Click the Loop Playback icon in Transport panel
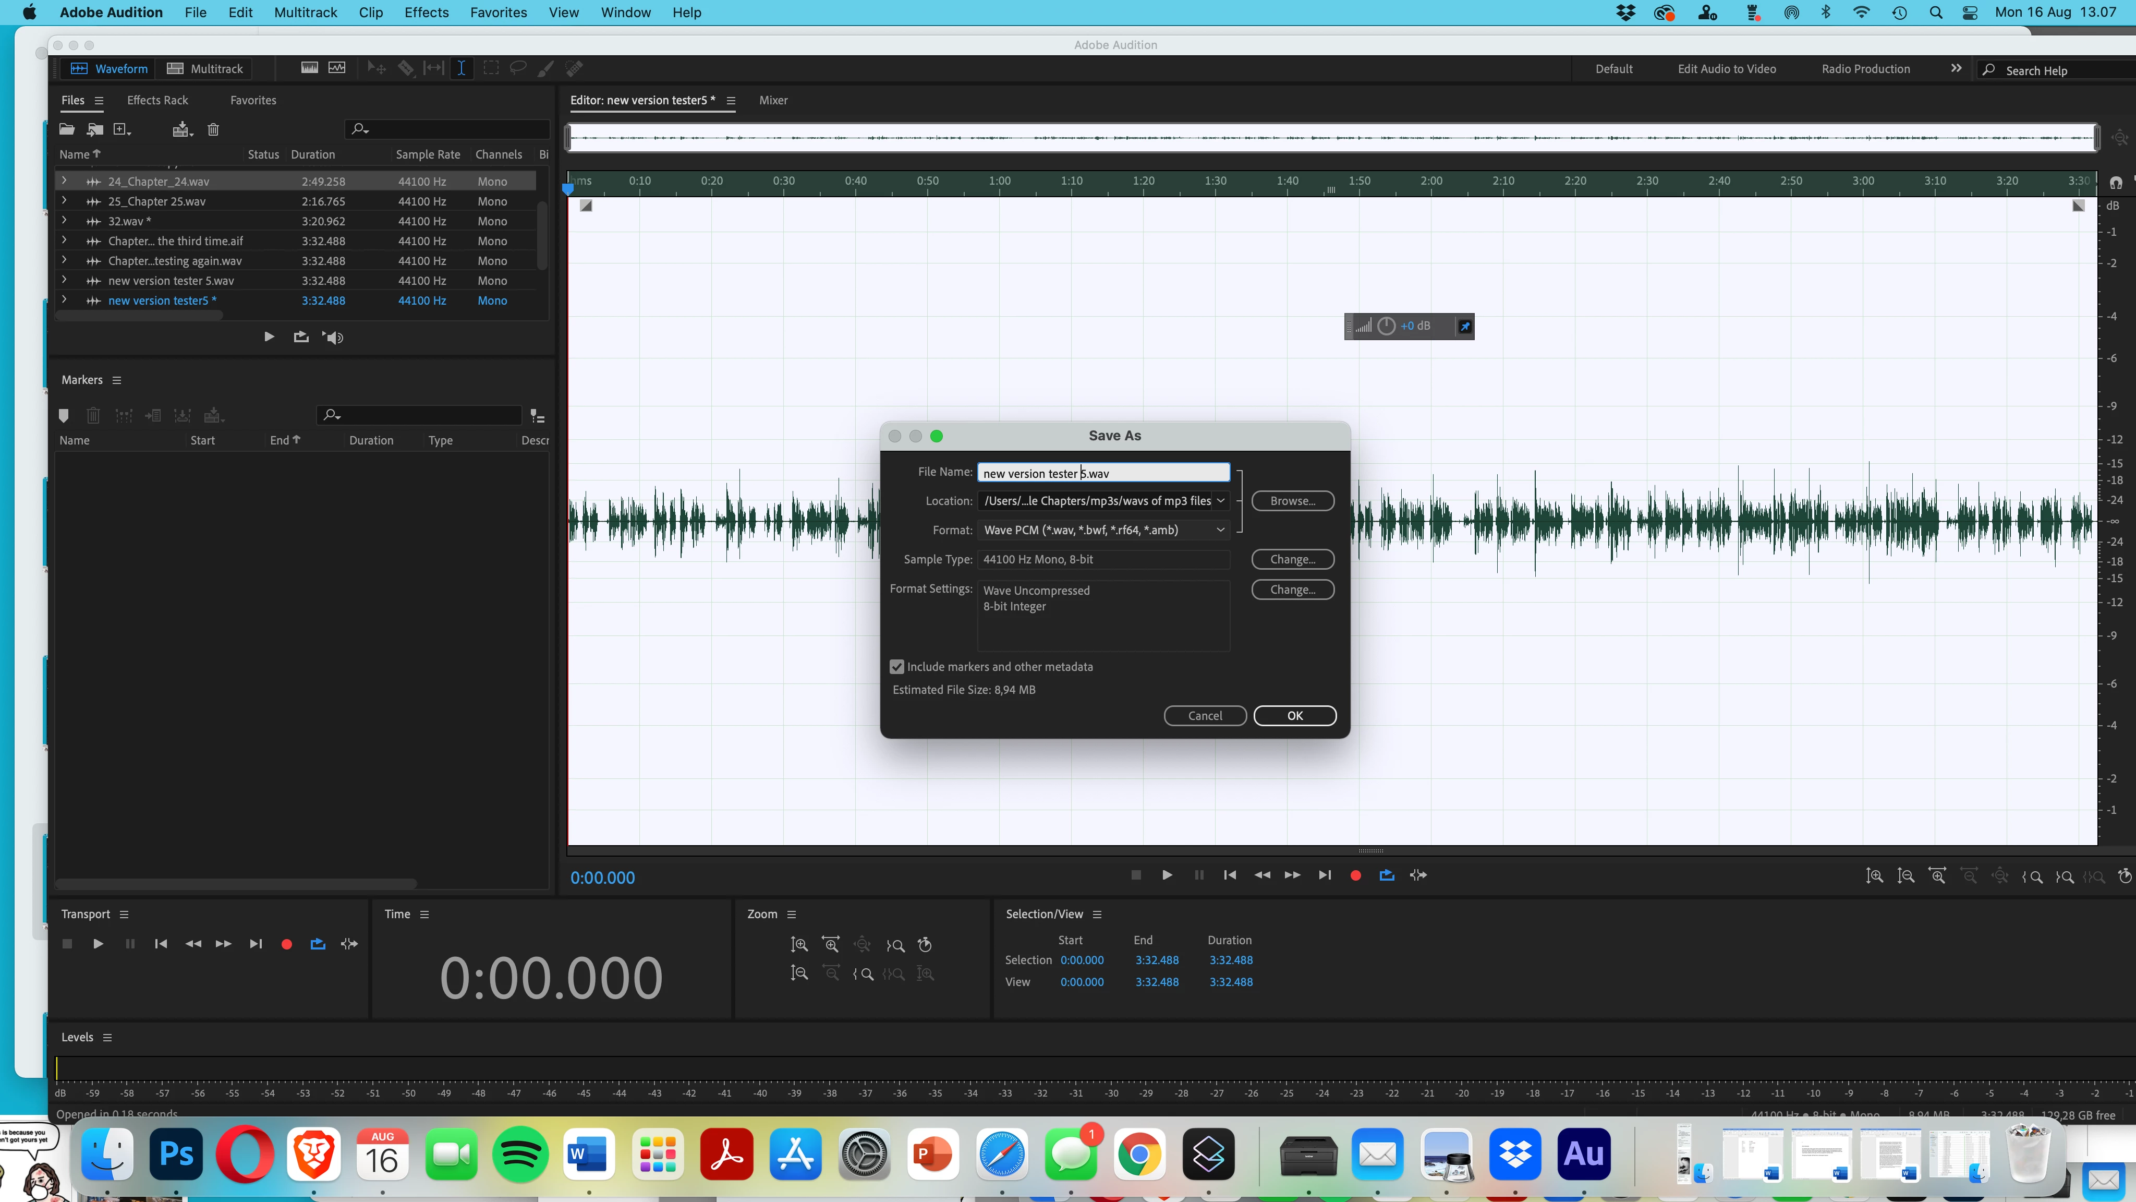This screenshot has width=2136, height=1202. click(318, 944)
